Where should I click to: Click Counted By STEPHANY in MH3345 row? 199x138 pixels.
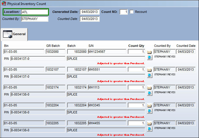pos(164,105)
